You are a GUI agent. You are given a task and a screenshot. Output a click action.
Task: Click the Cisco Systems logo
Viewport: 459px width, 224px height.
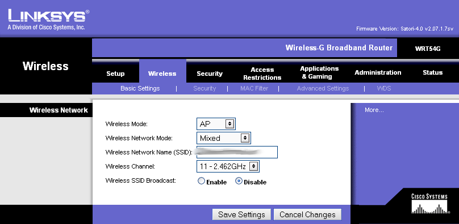tap(429, 204)
